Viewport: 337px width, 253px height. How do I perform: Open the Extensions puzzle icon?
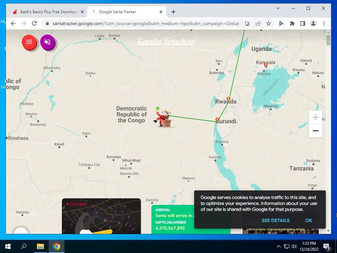[292, 23]
